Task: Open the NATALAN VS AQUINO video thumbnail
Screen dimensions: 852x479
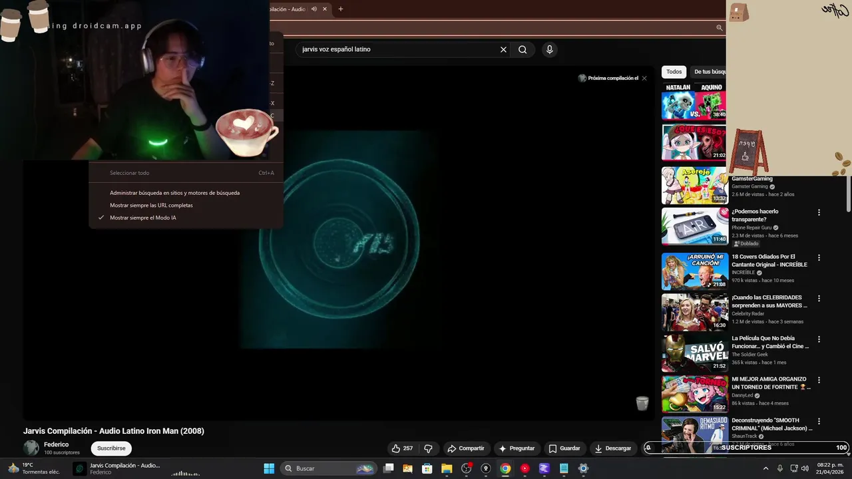Action: [x=694, y=101]
